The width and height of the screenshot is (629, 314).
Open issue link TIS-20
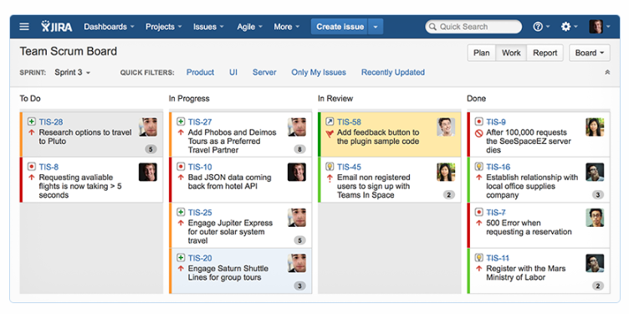[200, 258]
